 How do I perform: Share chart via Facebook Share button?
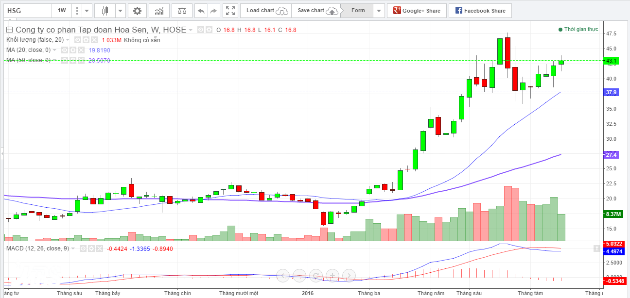point(481,11)
